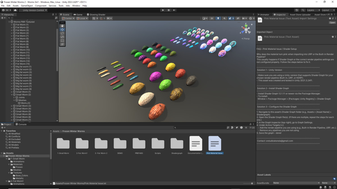Viewport: 337px width, 189px height.
Task: Open the AssetBundle None dropdown
Action: [296, 183]
